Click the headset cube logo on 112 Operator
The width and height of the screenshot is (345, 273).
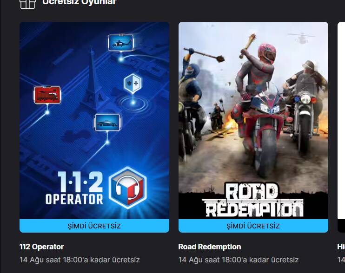(x=127, y=188)
